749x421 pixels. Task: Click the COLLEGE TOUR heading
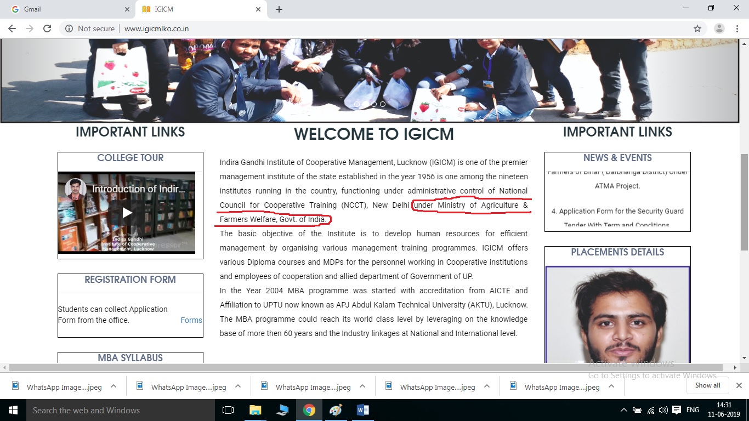[x=130, y=158]
